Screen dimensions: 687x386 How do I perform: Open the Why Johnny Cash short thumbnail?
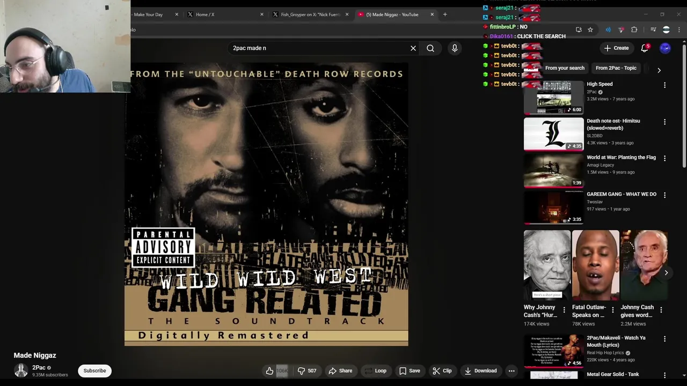(x=547, y=265)
